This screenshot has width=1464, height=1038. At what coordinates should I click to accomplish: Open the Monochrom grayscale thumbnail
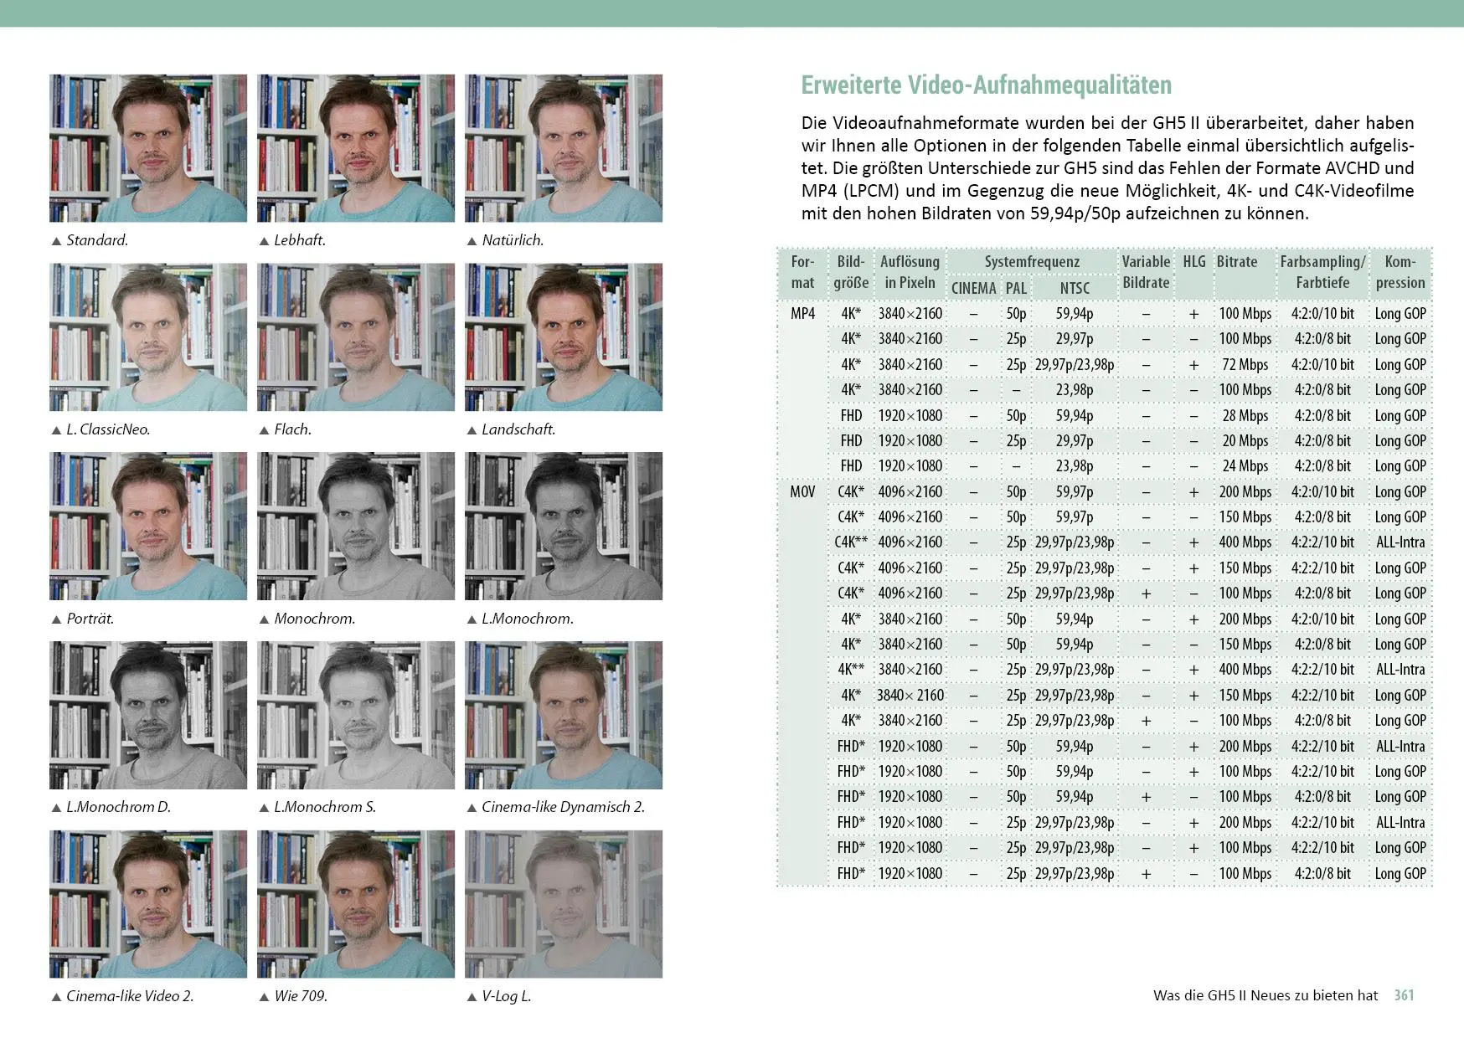point(356,527)
